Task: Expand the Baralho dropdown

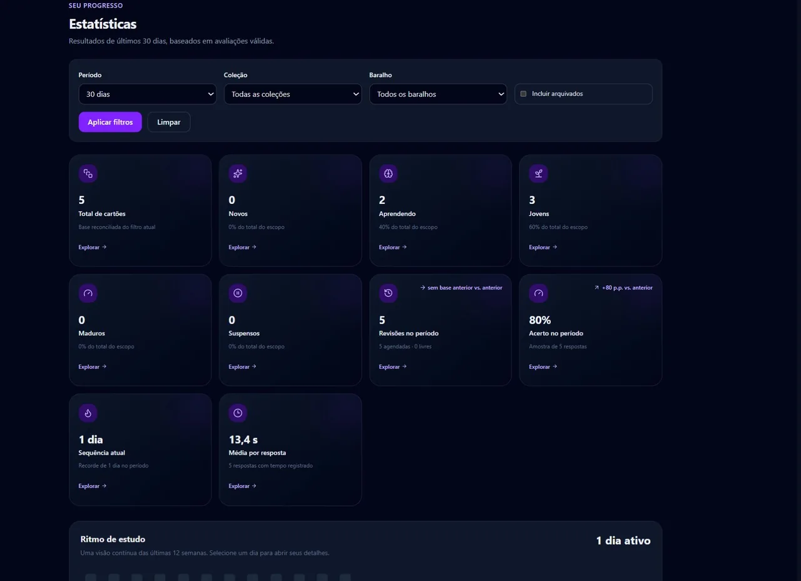Action: click(x=438, y=94)
